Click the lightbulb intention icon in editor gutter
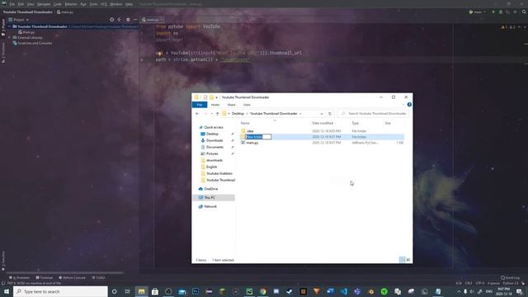The image size is (528, 297). (x=158, y=54)
